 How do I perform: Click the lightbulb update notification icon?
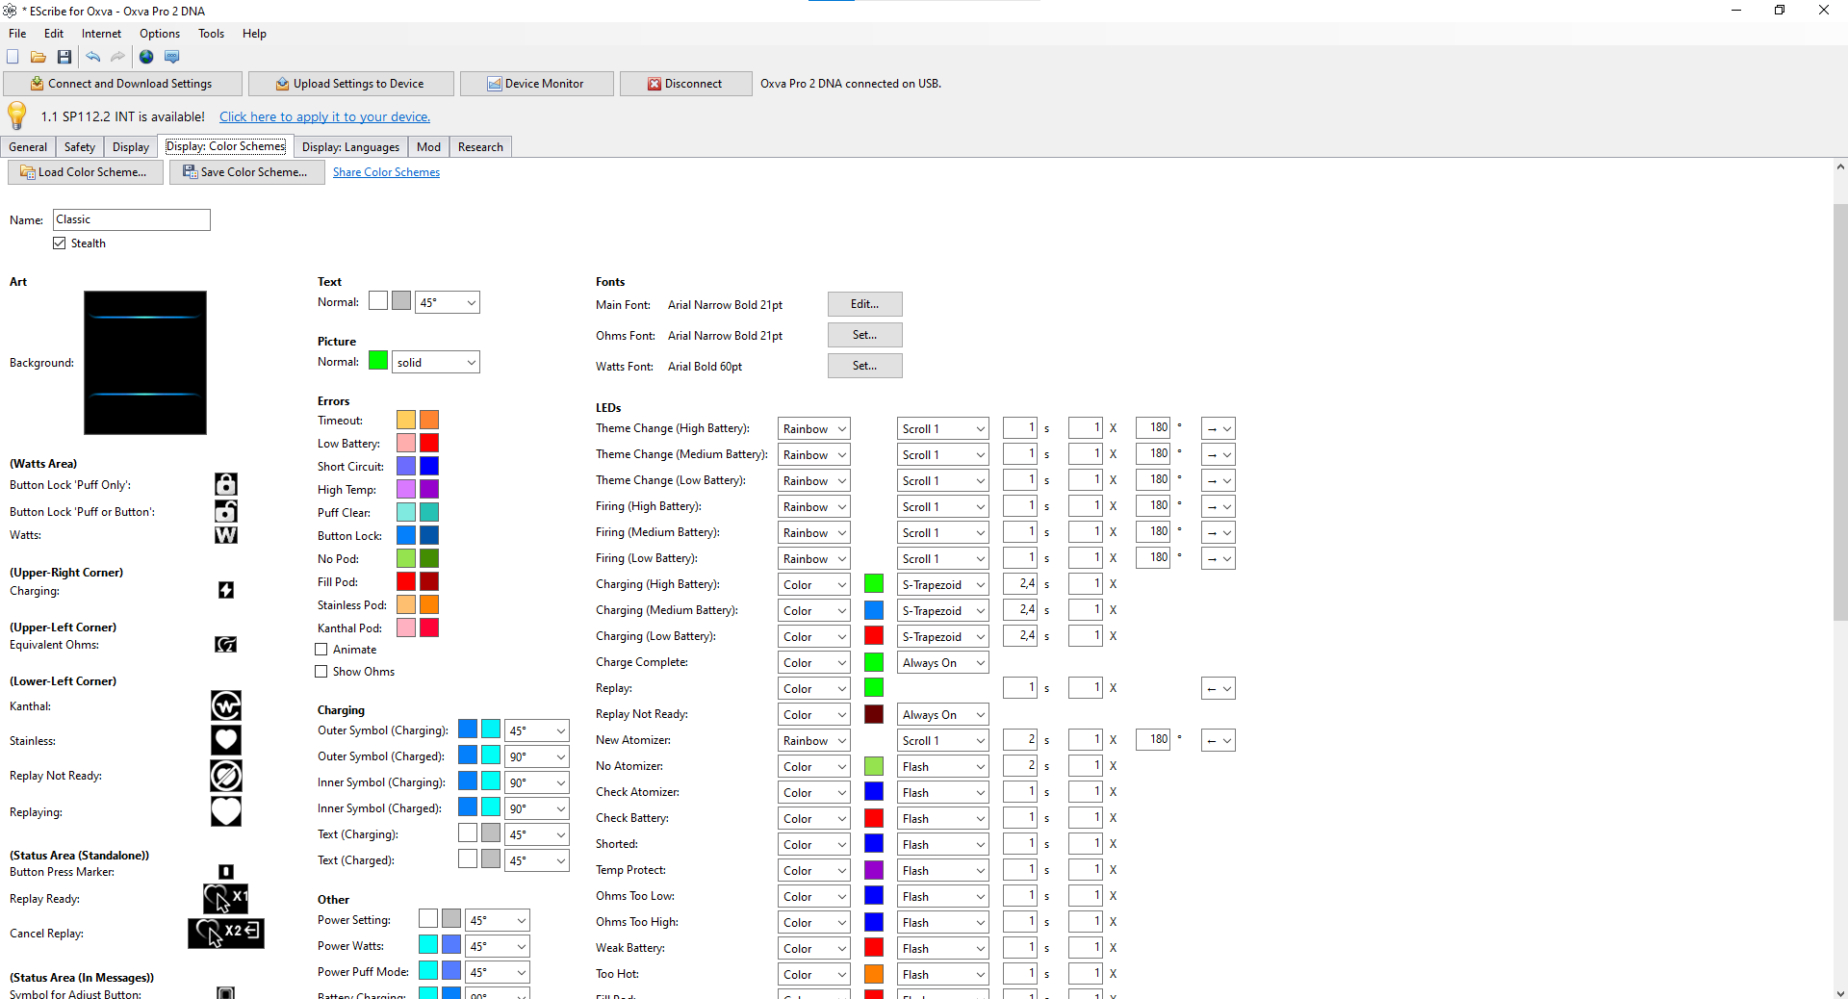click(17, 115)
